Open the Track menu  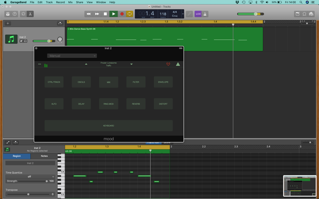49,2
